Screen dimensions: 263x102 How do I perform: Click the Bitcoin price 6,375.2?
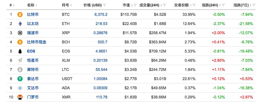(101, 15)
